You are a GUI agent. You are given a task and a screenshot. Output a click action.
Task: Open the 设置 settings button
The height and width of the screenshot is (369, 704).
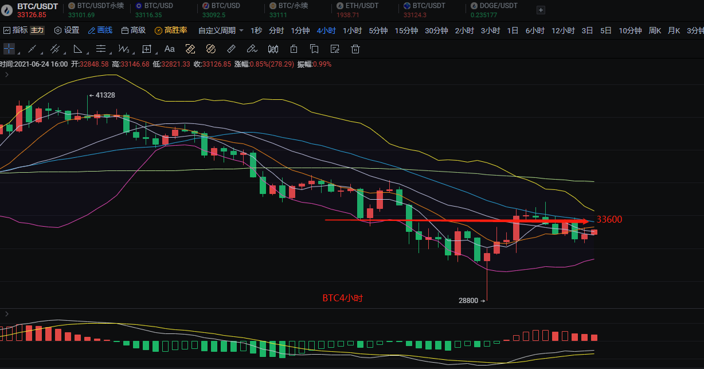[67, 30]
